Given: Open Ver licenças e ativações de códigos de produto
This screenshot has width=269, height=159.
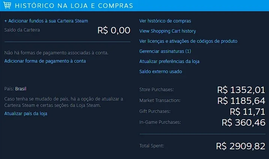Looking at the screenshot, I should click(188, 41).
